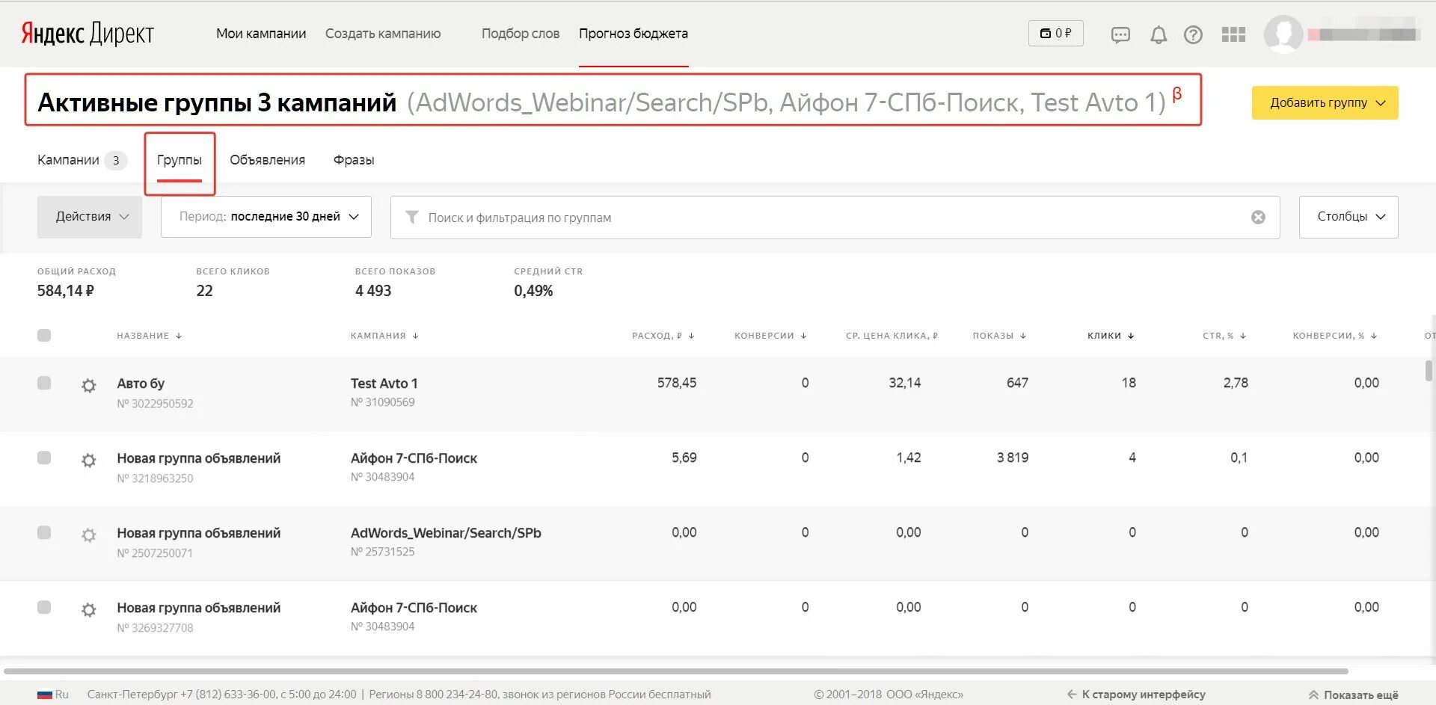This screenshot has height=705, width=1436.
Task: Switch to the Фразы tab
Action: [x=354, y=160]
